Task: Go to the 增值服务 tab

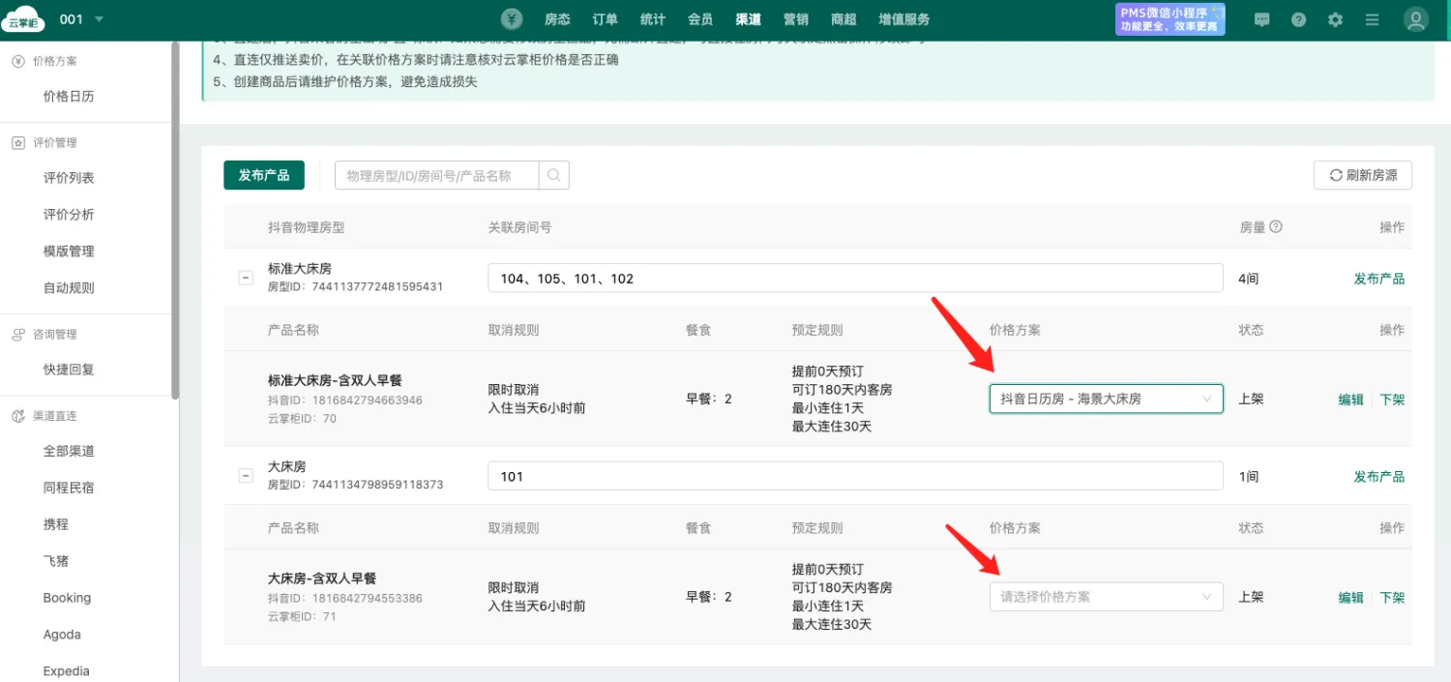Action: pos(904,19)
